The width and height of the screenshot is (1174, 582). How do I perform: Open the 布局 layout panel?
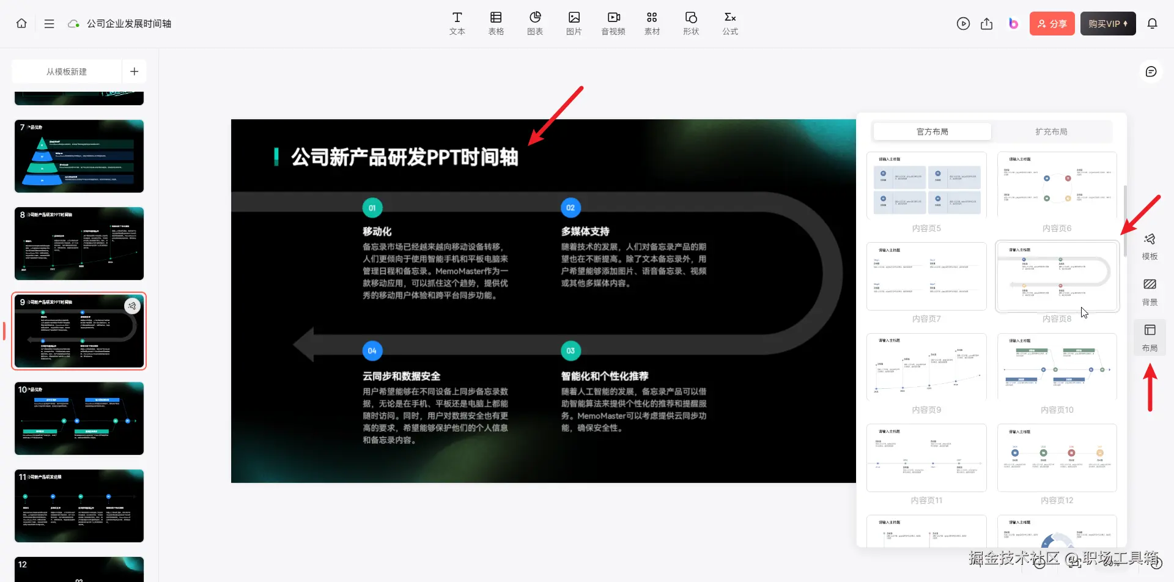[x=1150, y=337]
